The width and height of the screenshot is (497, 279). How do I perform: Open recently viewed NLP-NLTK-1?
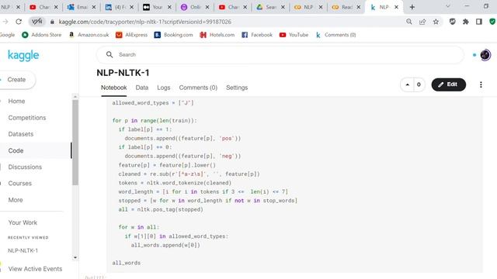pyautogui.click(x=23, y=250)
